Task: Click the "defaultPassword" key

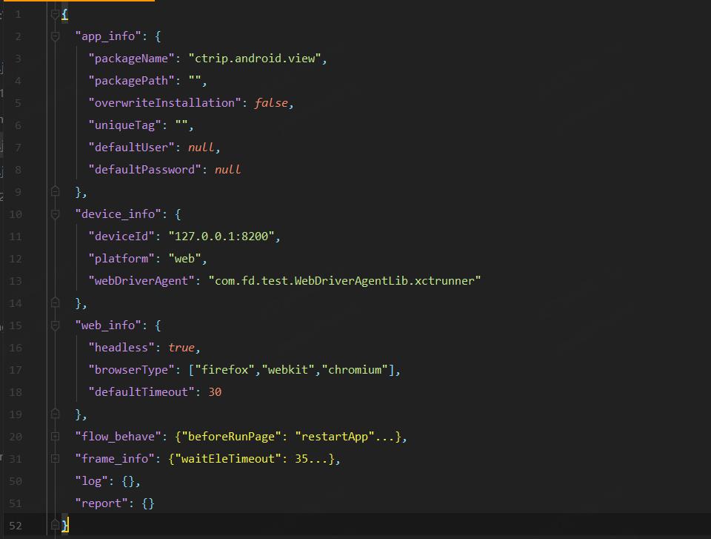Action: coord(144,170)
